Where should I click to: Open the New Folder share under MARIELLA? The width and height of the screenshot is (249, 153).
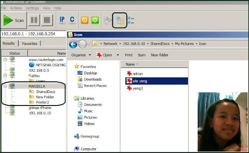45,97
